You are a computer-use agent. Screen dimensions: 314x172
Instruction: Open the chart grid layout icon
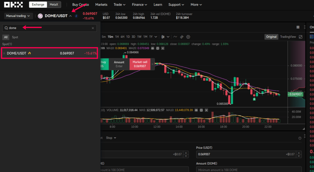coord(298,27)
